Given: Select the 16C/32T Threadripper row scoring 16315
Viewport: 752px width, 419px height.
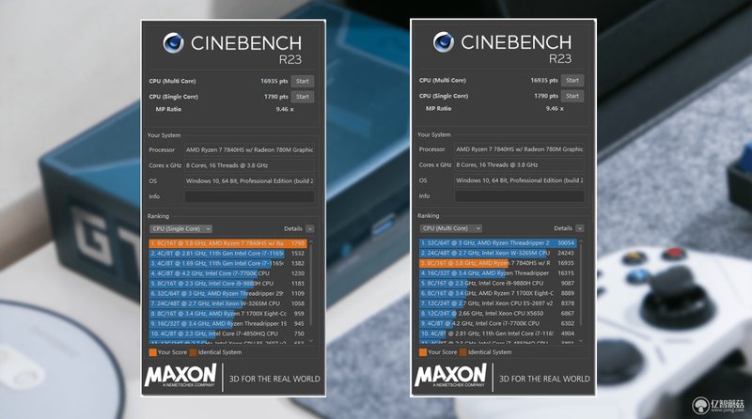Looking at the screenshot, I should tap(497, 272).
